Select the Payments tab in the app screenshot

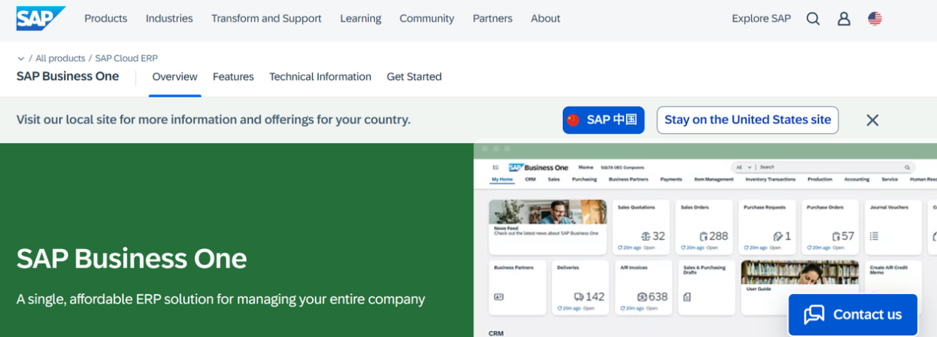click(671, 179)
